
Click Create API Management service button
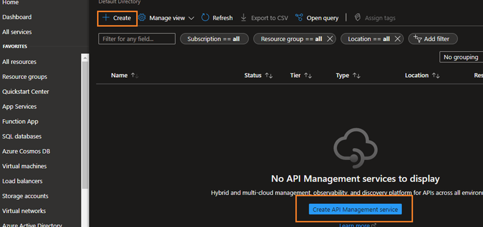pos(355,209)
